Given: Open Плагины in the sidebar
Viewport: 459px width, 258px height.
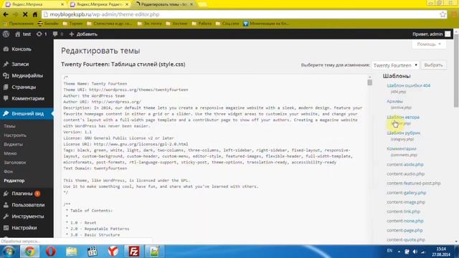Looking at the screenshot, I should pos(22,193).
